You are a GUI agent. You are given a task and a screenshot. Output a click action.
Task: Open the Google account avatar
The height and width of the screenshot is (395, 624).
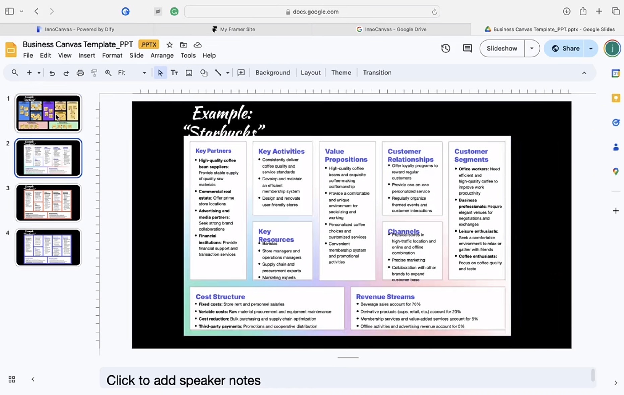612,48
